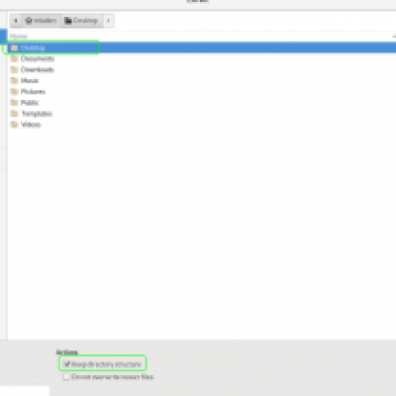Click the dialog title bar
Image resolution: width=396 pixels, height=396 pixels.
[198, 3]
